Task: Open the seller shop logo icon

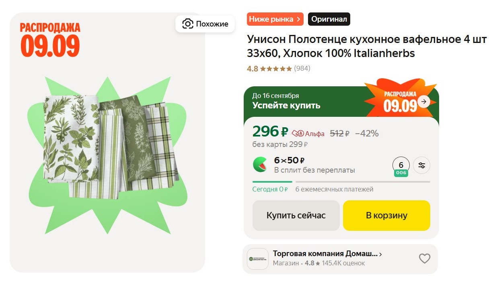Action: [257, 259]
